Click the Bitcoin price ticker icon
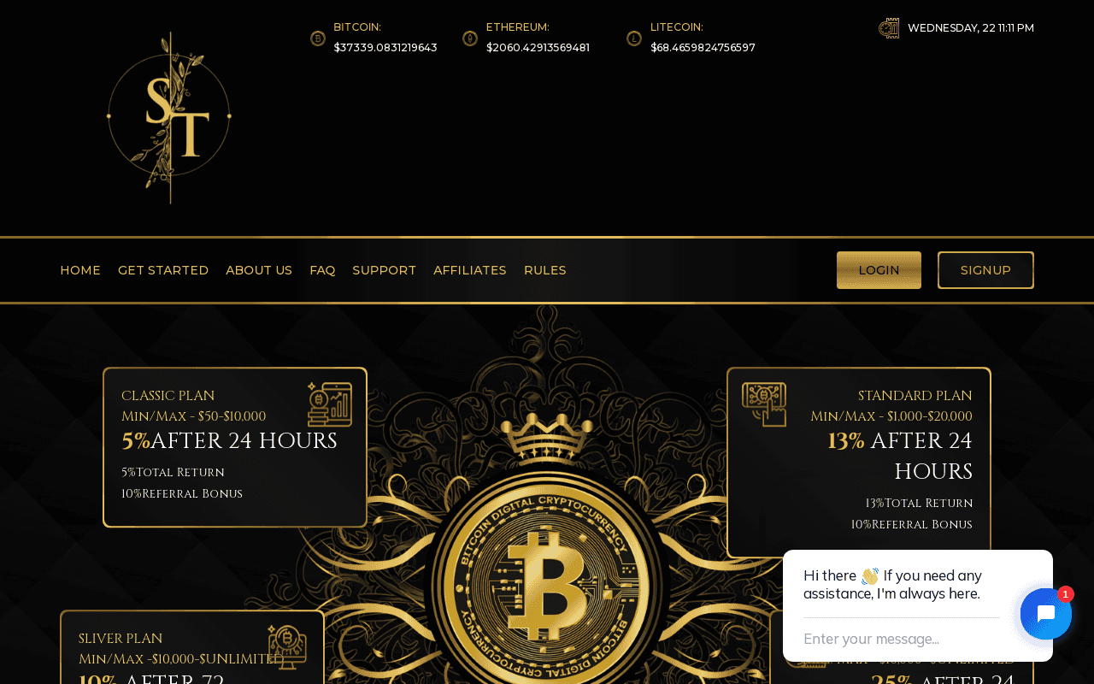1094x684 pixels. coord(318,38)
